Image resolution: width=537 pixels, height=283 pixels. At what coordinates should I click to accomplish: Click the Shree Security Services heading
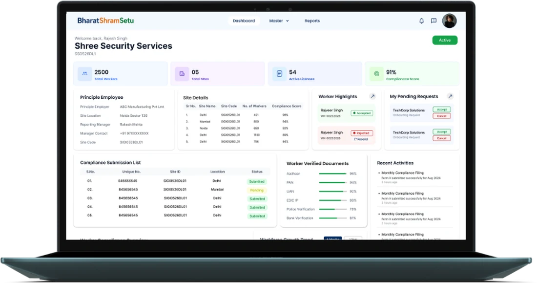click(124, 46)
